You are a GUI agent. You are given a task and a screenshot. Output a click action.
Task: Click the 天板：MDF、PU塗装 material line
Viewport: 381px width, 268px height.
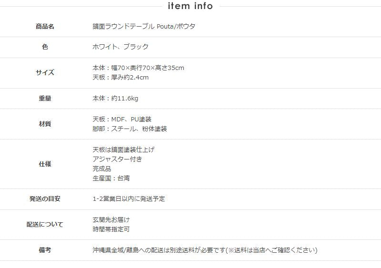point(122,119)
